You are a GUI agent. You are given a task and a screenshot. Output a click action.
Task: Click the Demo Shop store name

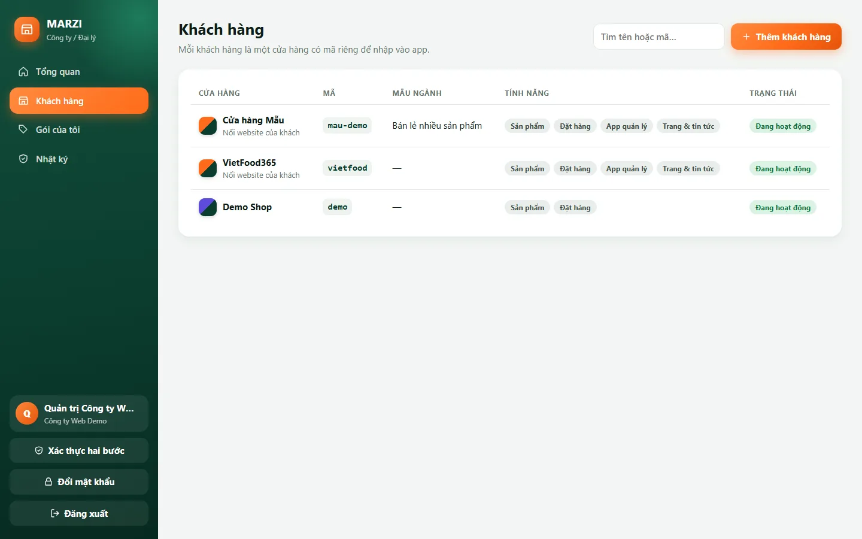[247, 207]
